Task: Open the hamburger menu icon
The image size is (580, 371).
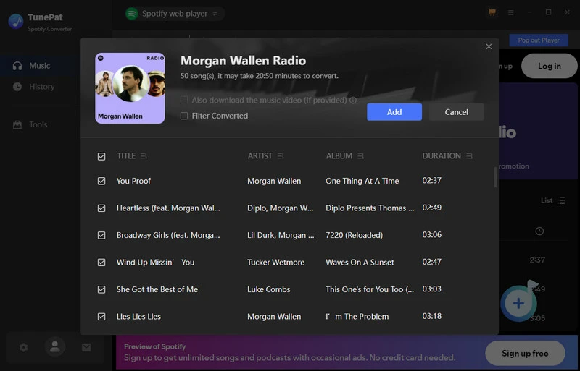Action: (x=511, y=12)
